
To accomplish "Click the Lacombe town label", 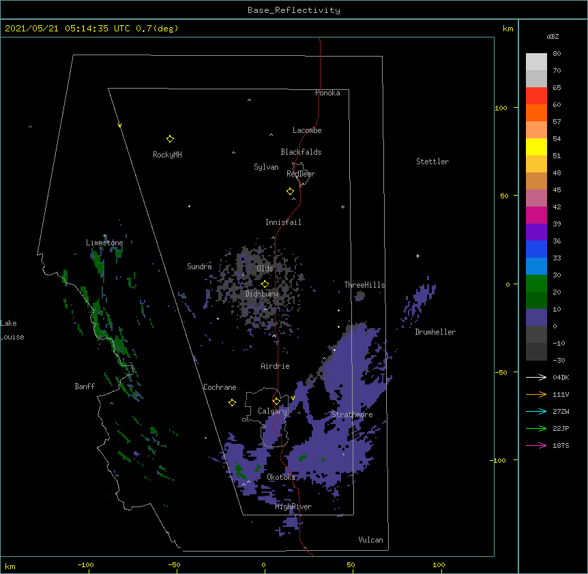I will pos(307,130).
